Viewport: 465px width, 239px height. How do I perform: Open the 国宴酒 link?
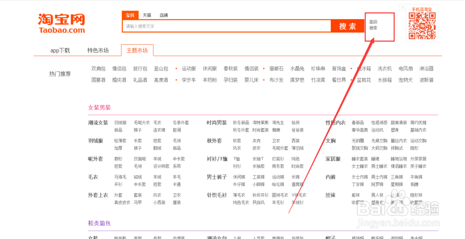pos(99,80)
